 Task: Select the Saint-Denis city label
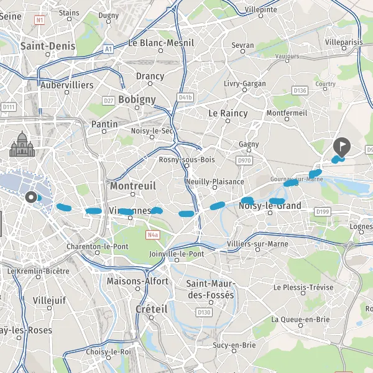click(48, 46)
